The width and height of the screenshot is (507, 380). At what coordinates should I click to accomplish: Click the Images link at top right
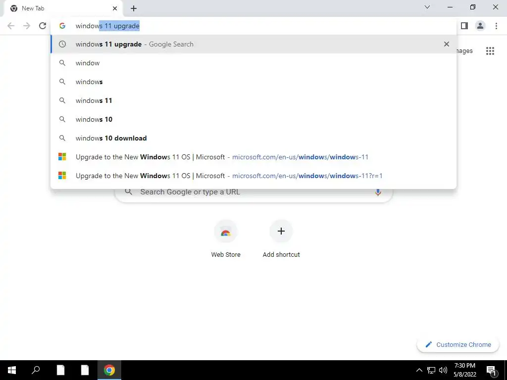(464, 51)
